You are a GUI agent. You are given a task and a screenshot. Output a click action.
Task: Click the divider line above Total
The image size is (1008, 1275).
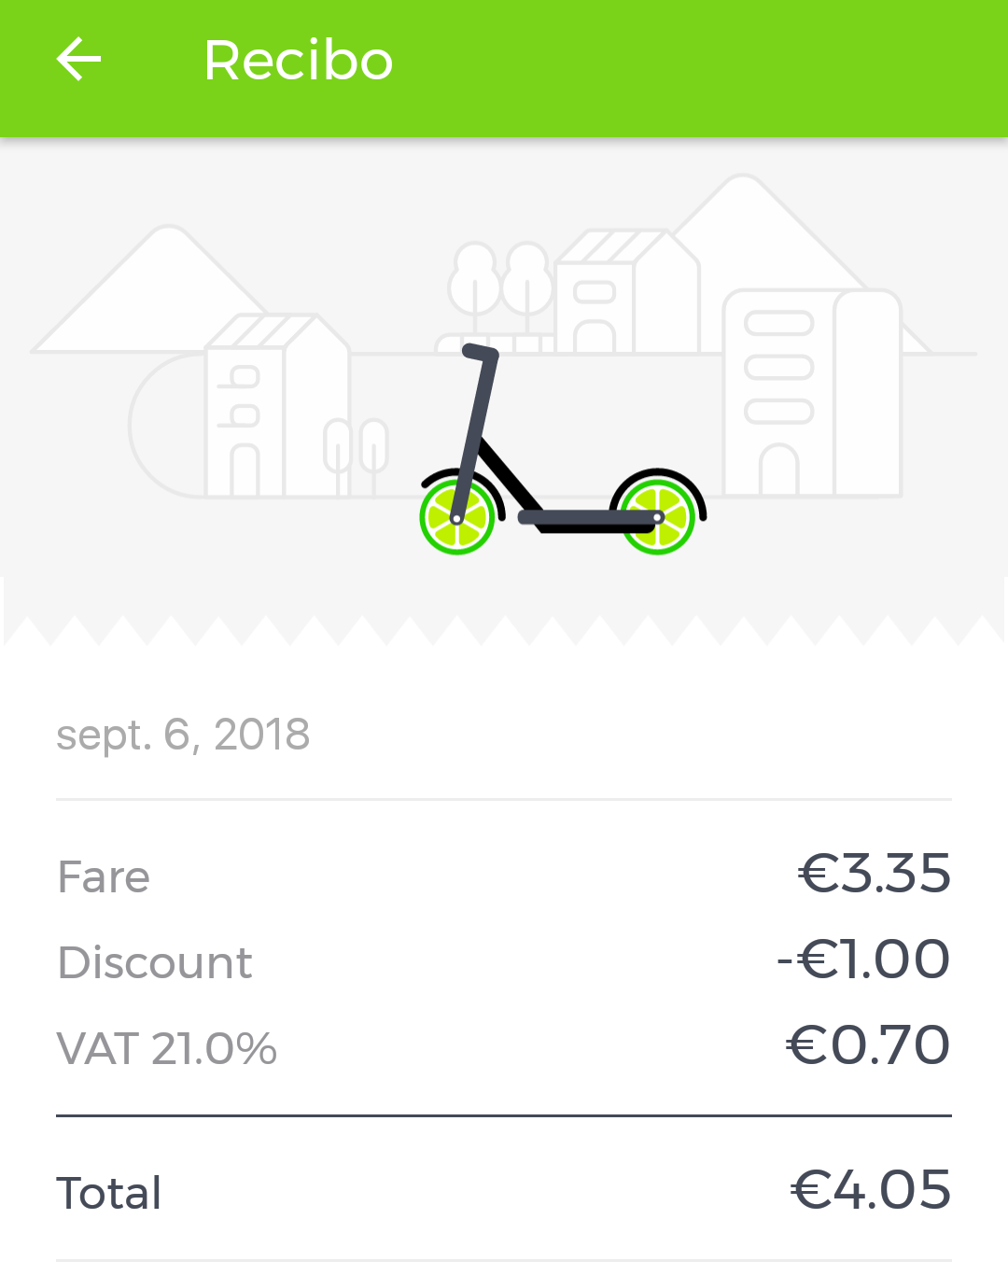[504, 1114]
